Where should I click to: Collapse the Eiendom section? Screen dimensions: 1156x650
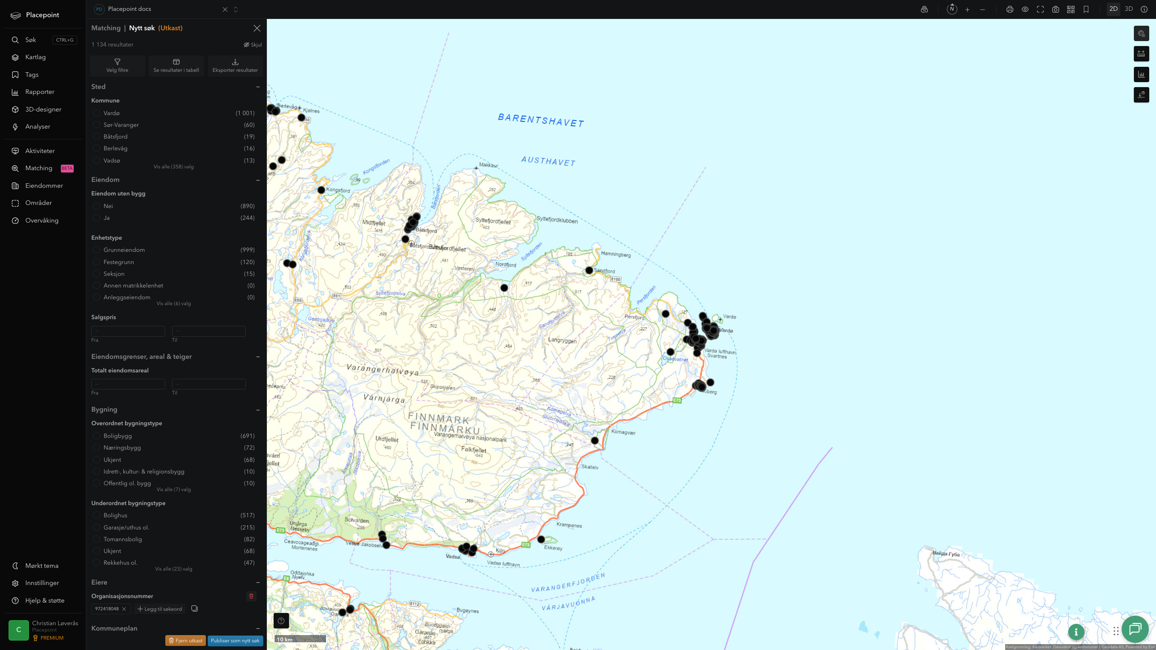click(x=258, y=180)
